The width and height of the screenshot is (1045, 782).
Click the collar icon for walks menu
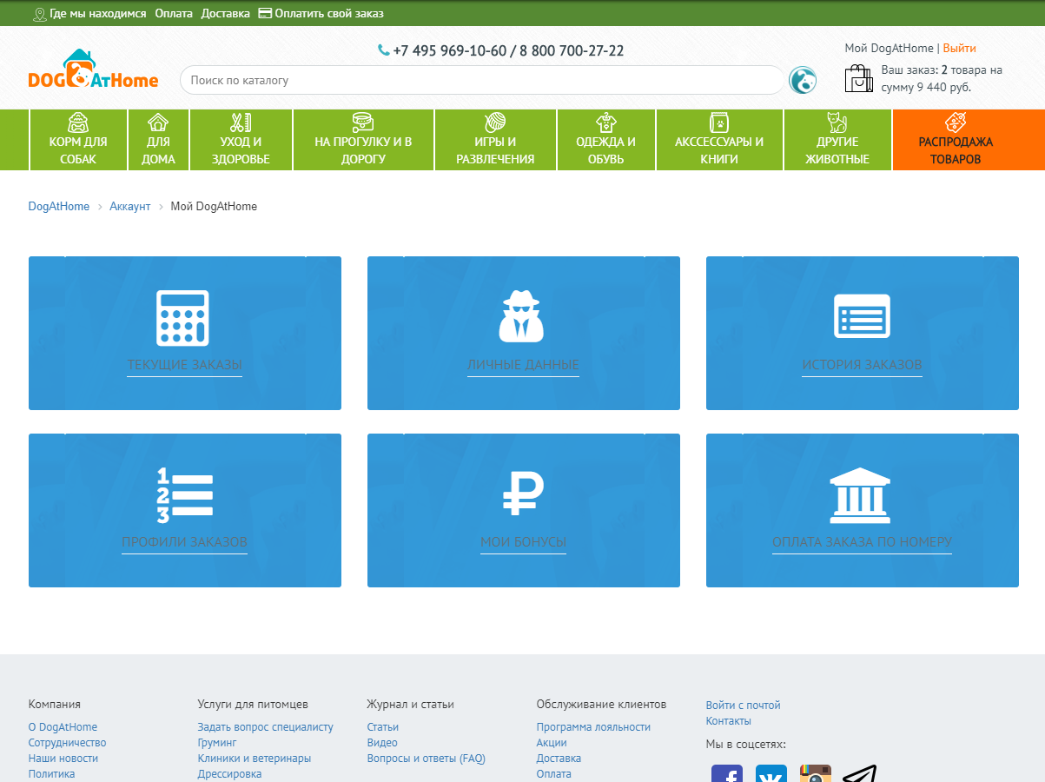pyautogui.click(x=363, y=123)
